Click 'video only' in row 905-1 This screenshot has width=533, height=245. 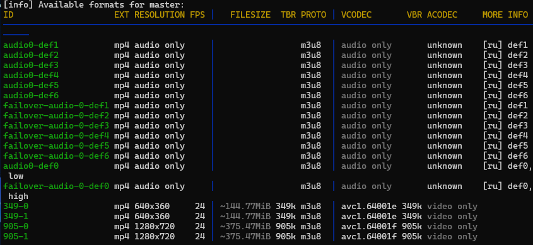coord(452,237)
